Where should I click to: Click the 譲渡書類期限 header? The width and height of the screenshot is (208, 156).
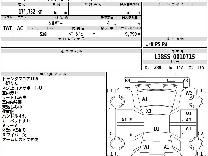(x=129, y=4)
